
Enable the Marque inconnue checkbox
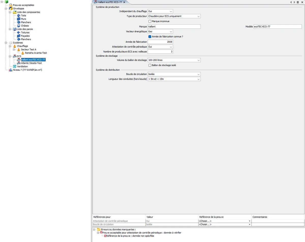click(150, 21)
